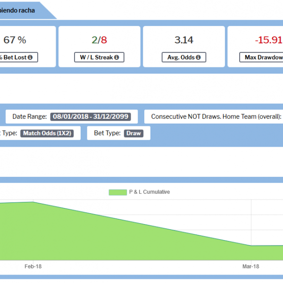Click the % Bet Lost label button

tap(18, 58)
